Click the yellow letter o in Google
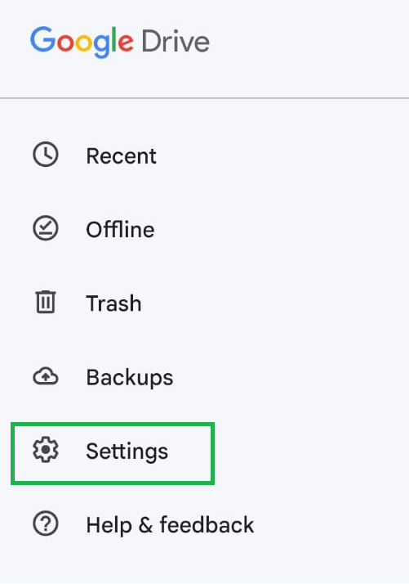Screen dimensions: 409x584 point(84,43)
